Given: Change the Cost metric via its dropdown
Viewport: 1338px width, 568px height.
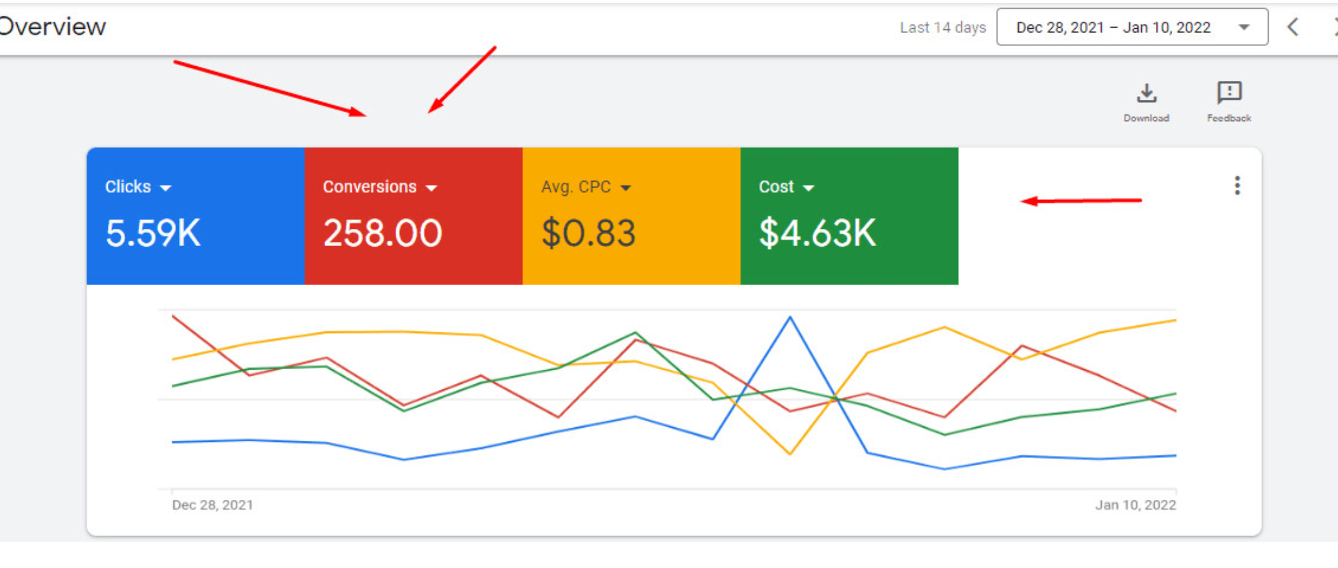Looking at the screenshot, I should click(809, 188).
